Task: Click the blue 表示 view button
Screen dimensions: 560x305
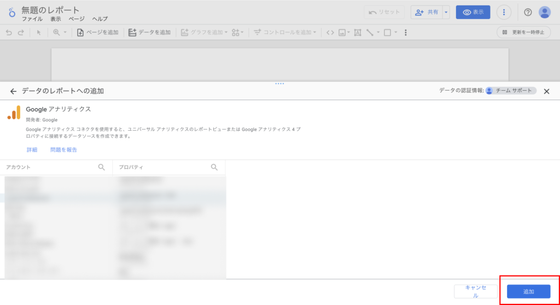Action: coord(473,12)
